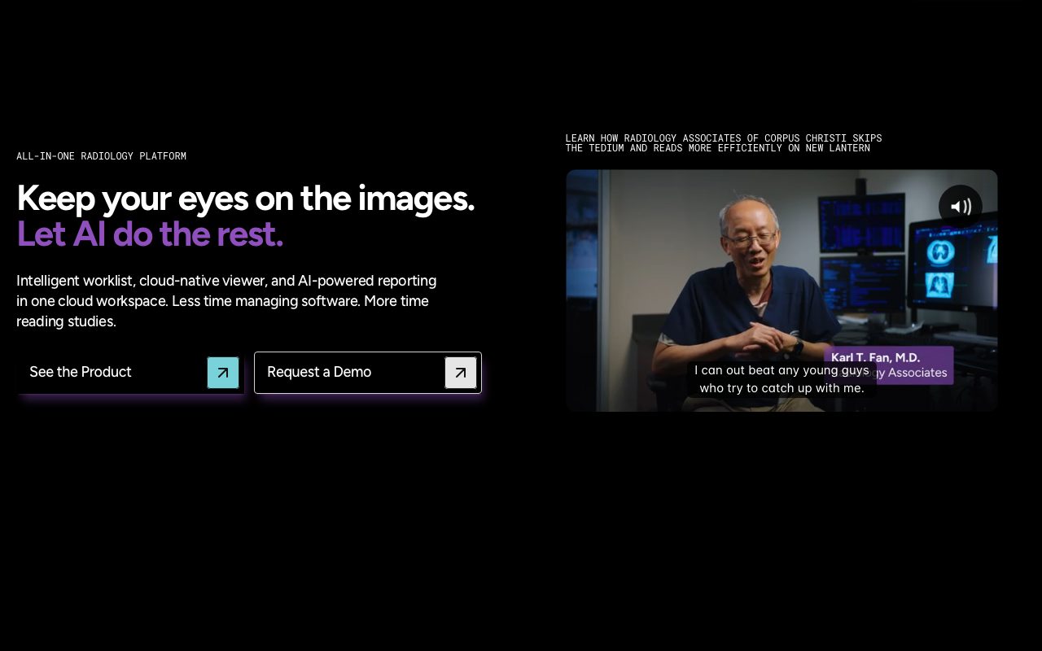Unmute the video with the speaker icon

(x=961, y=207)
